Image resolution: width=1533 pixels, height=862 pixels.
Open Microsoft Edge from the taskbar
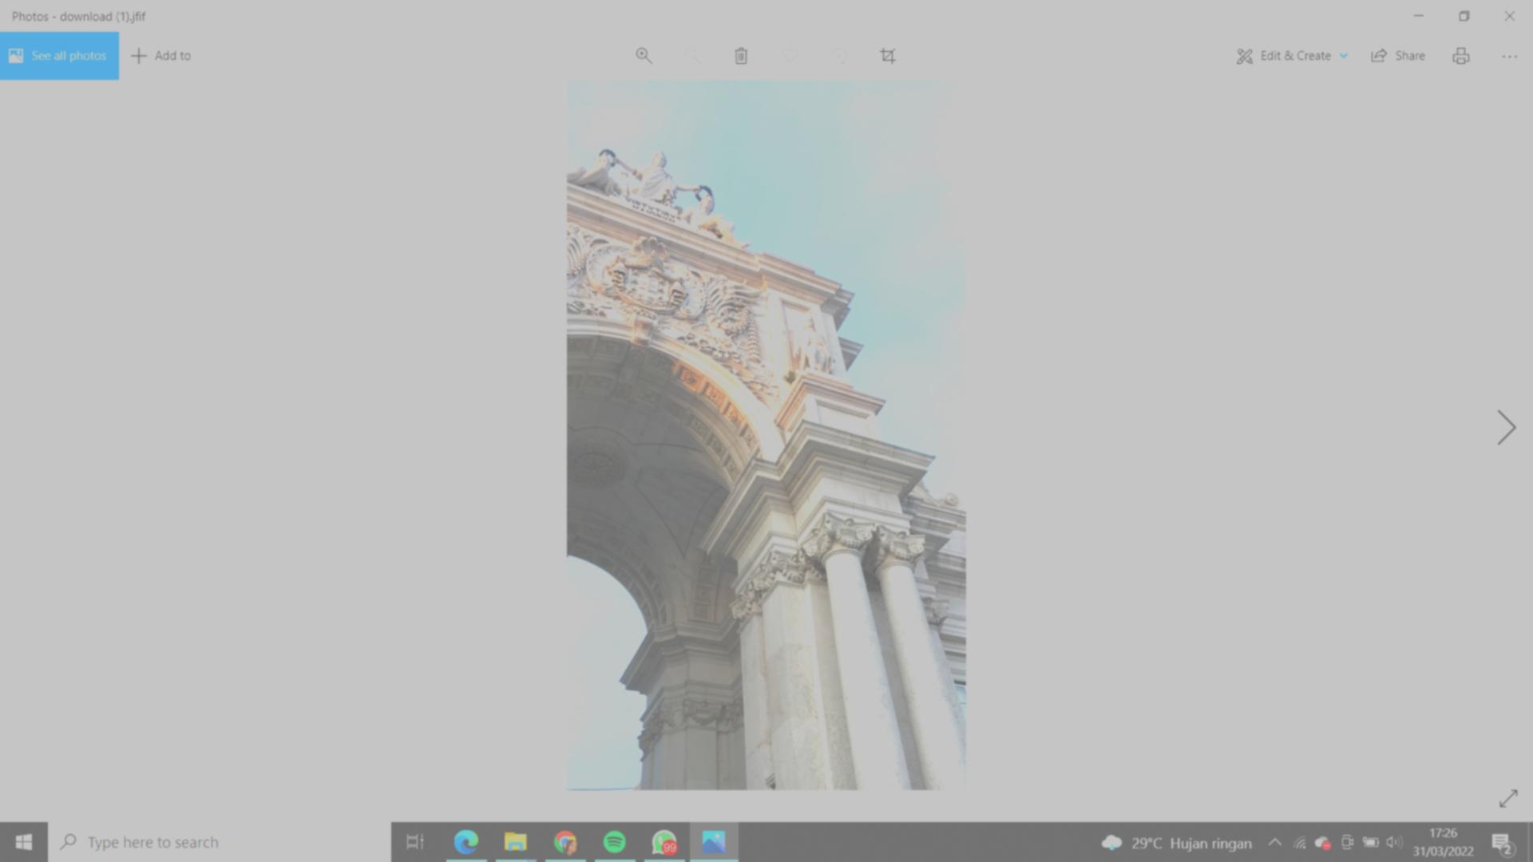(x=466, y=842)
